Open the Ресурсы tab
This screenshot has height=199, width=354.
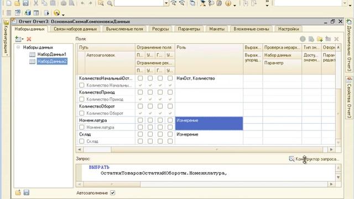pyautogui.click(x=160, y=29)
